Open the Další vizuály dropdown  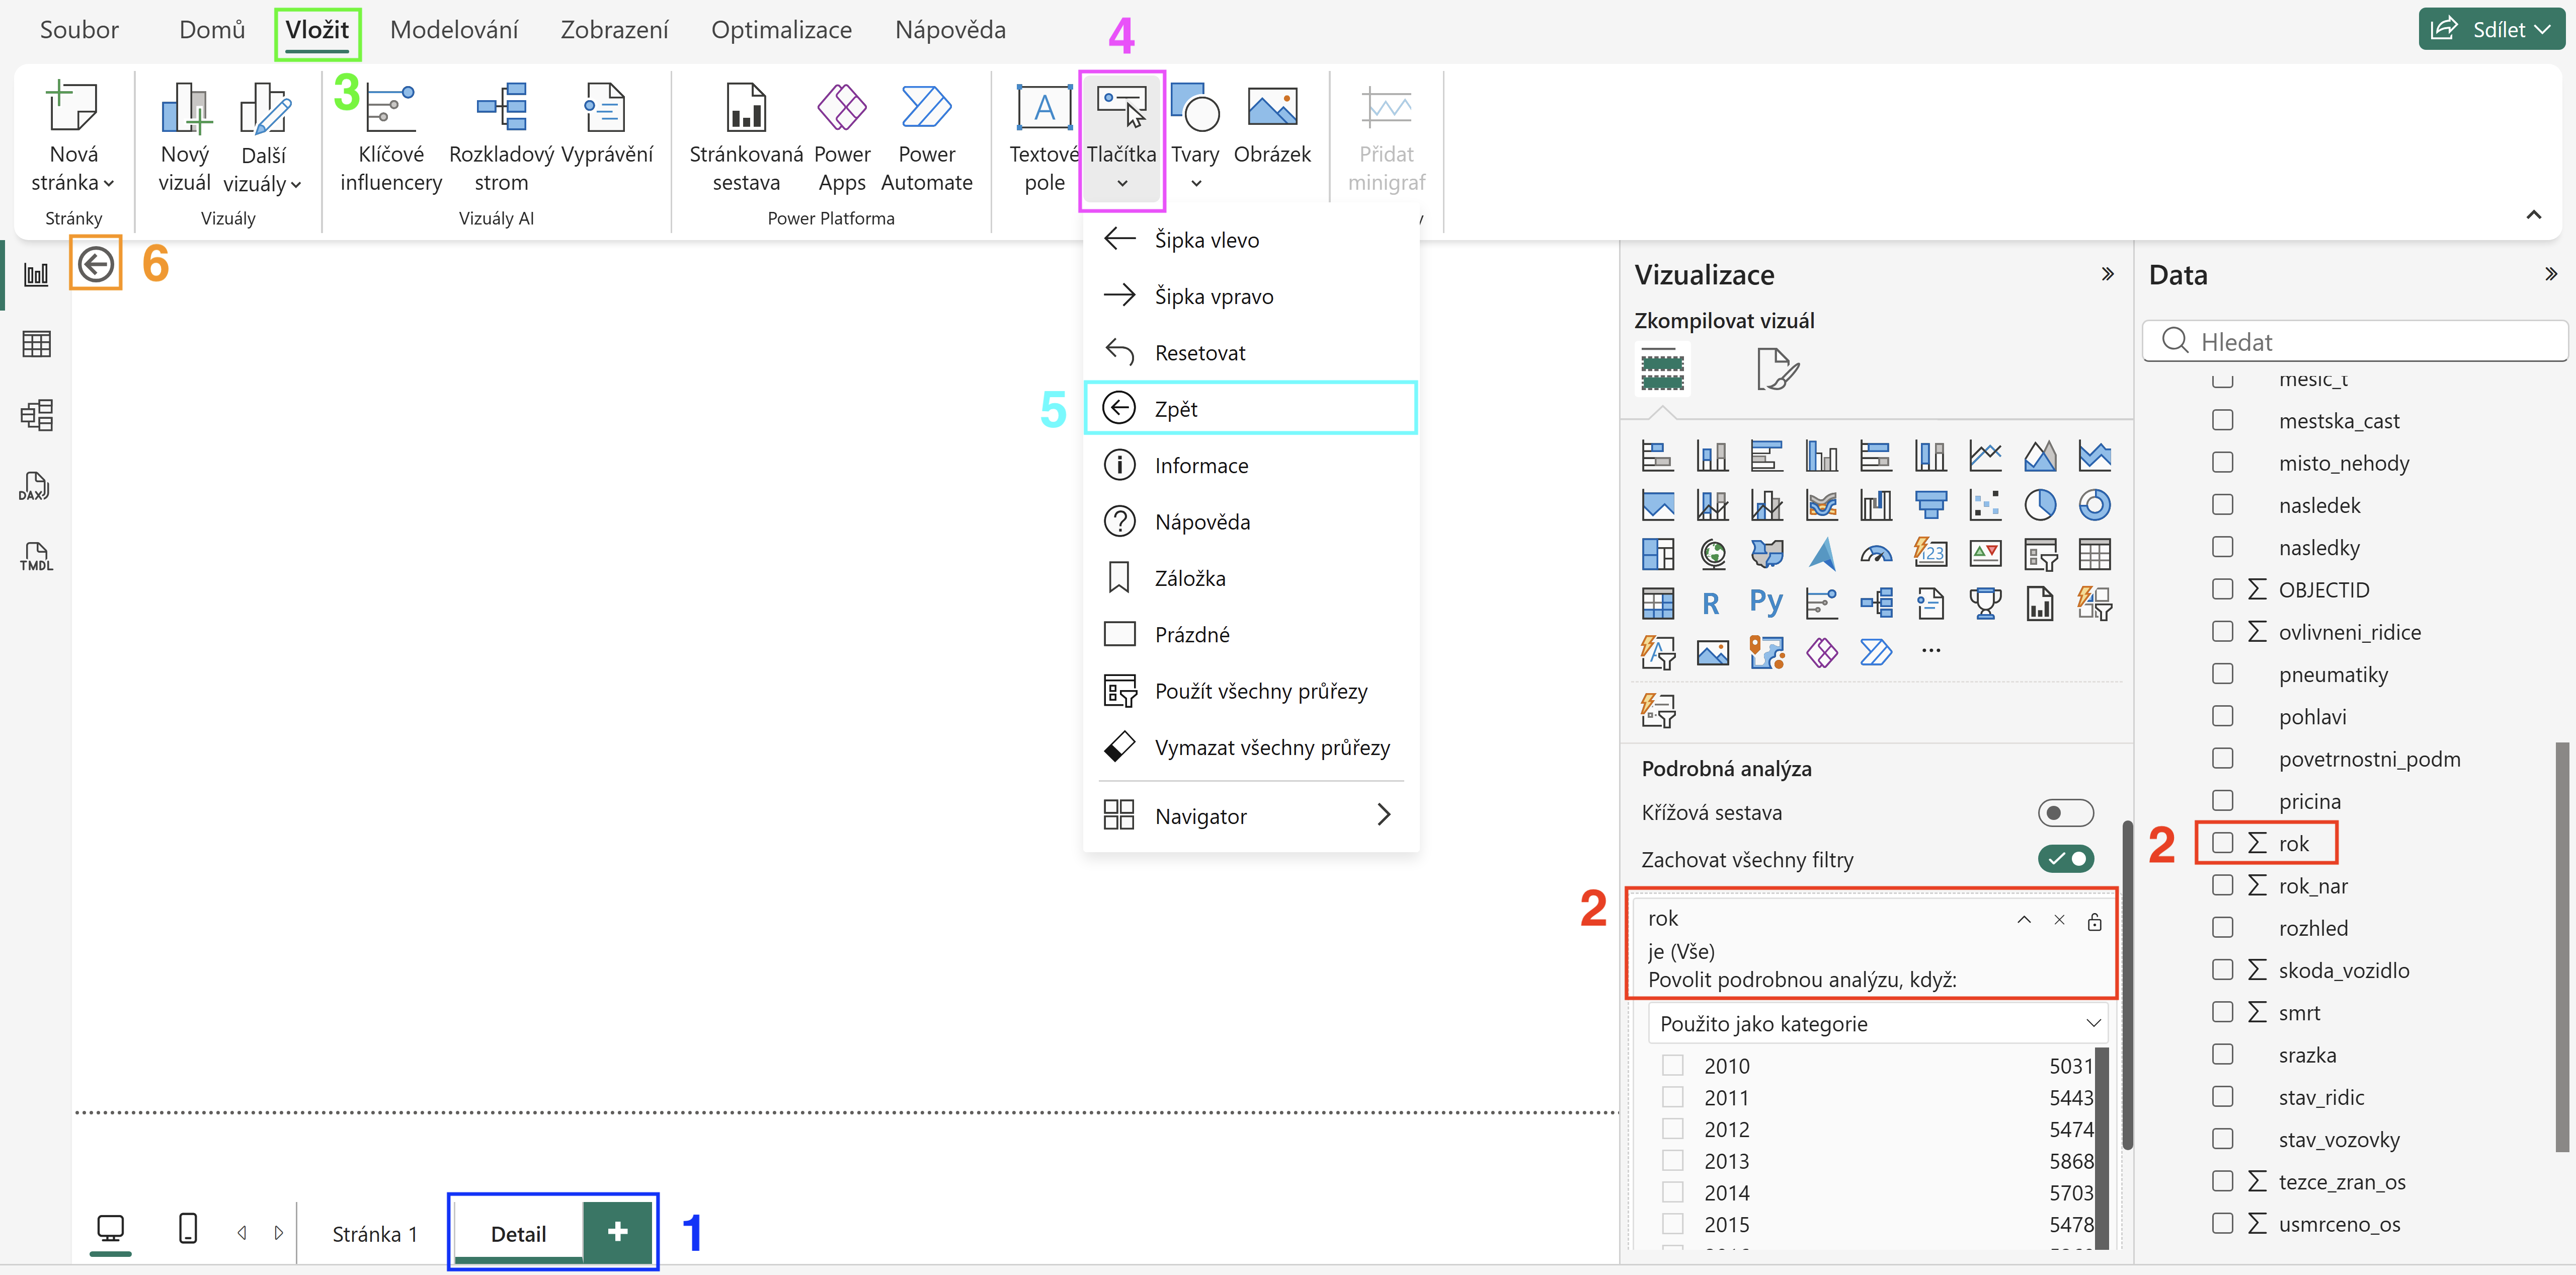click(x=263, y=138)
